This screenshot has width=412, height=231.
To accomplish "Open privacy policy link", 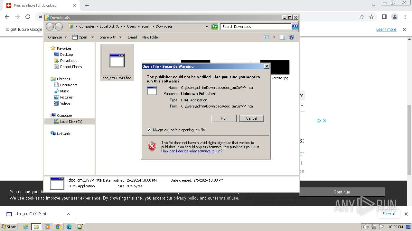I will pyautogui.click(x=186, y=198).
